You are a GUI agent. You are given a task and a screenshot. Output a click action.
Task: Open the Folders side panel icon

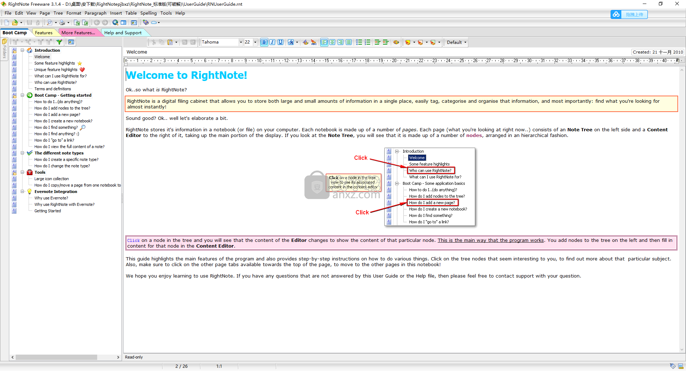[4, 42]
